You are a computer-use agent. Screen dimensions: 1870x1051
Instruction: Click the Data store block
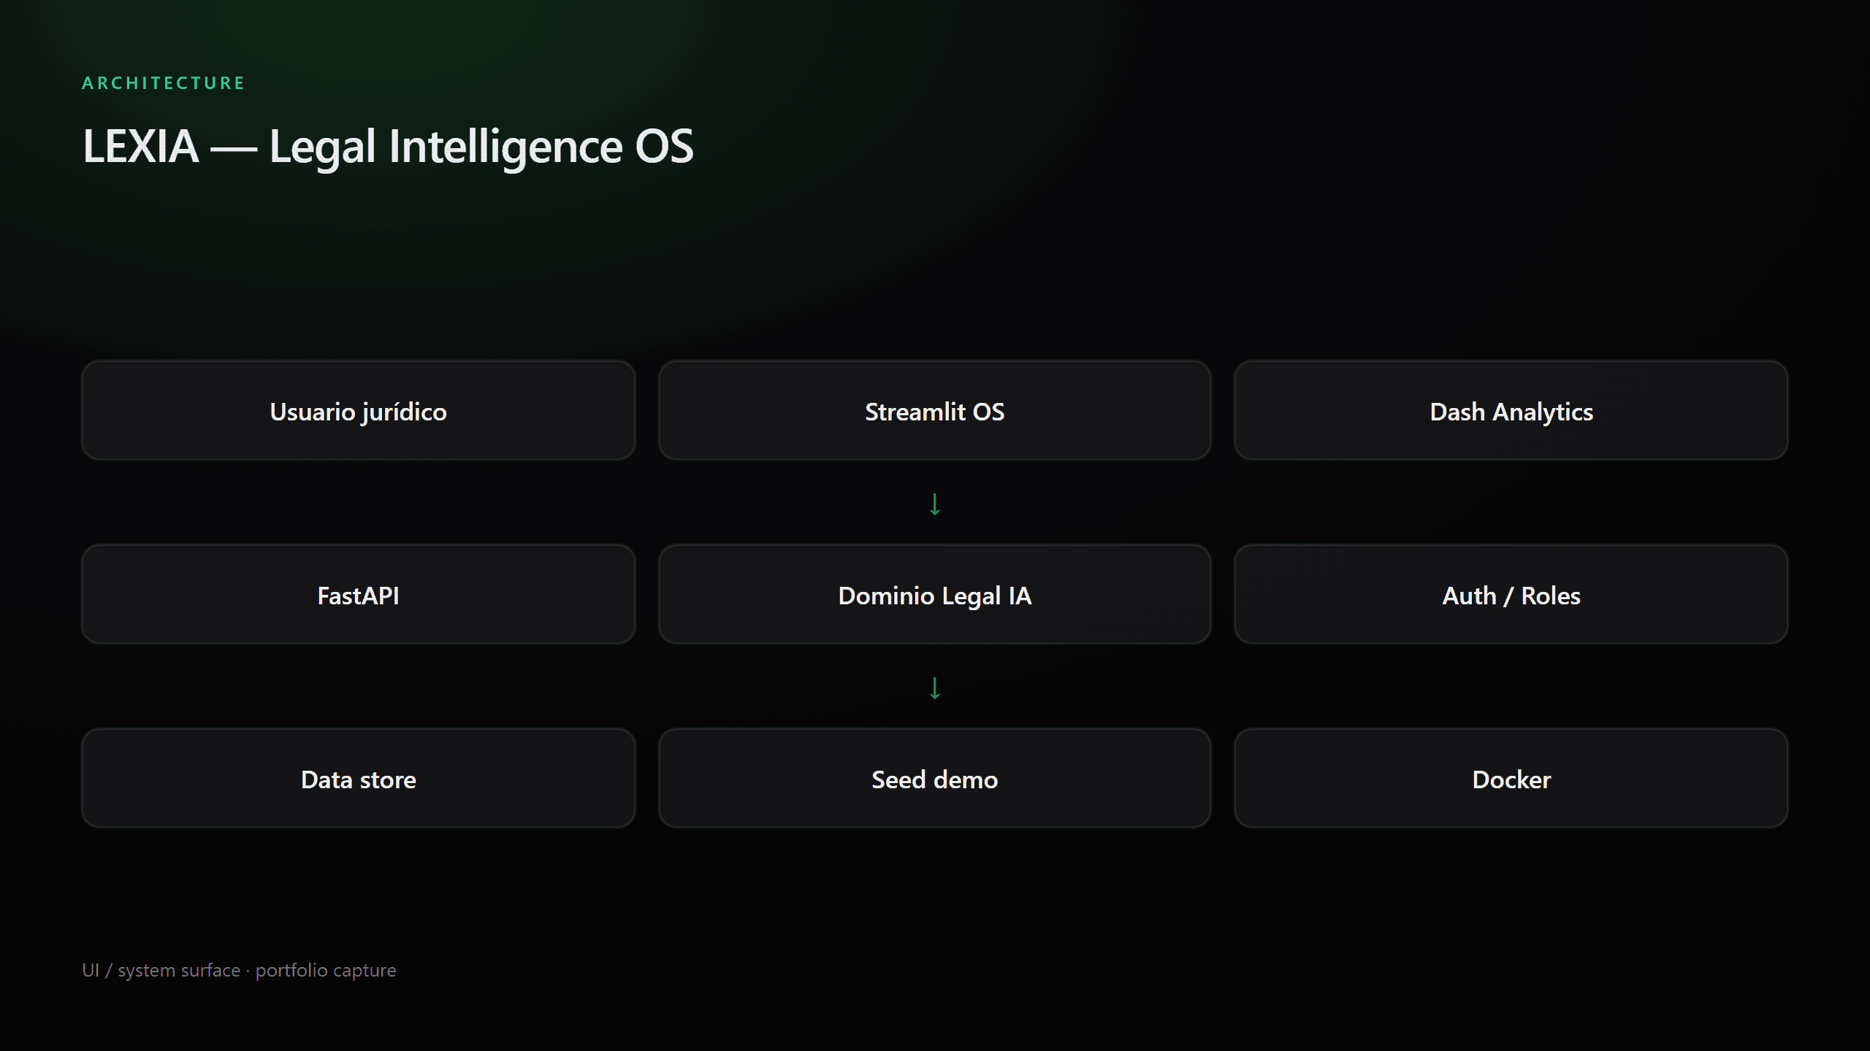click(359, 779)
